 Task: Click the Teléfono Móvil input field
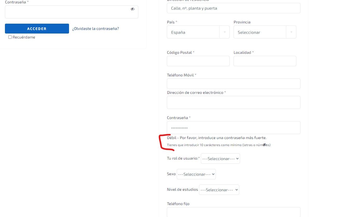click(x=234, y=84)
